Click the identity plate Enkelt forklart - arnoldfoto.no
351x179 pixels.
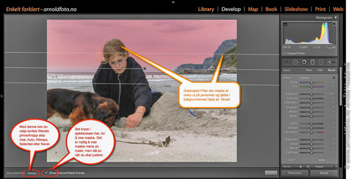(41, 9)
